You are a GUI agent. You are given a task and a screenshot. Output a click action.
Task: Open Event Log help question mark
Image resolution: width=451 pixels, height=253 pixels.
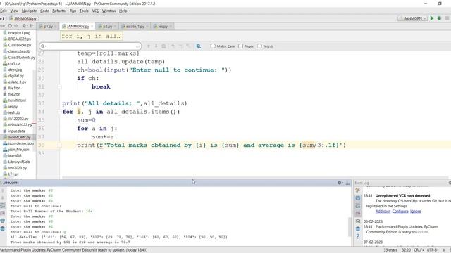click(x=358, y=236)
